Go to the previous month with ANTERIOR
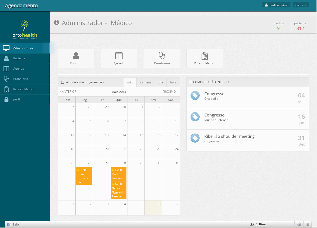The height and width of the screenshot is (228, 317). tap(68, 92)
